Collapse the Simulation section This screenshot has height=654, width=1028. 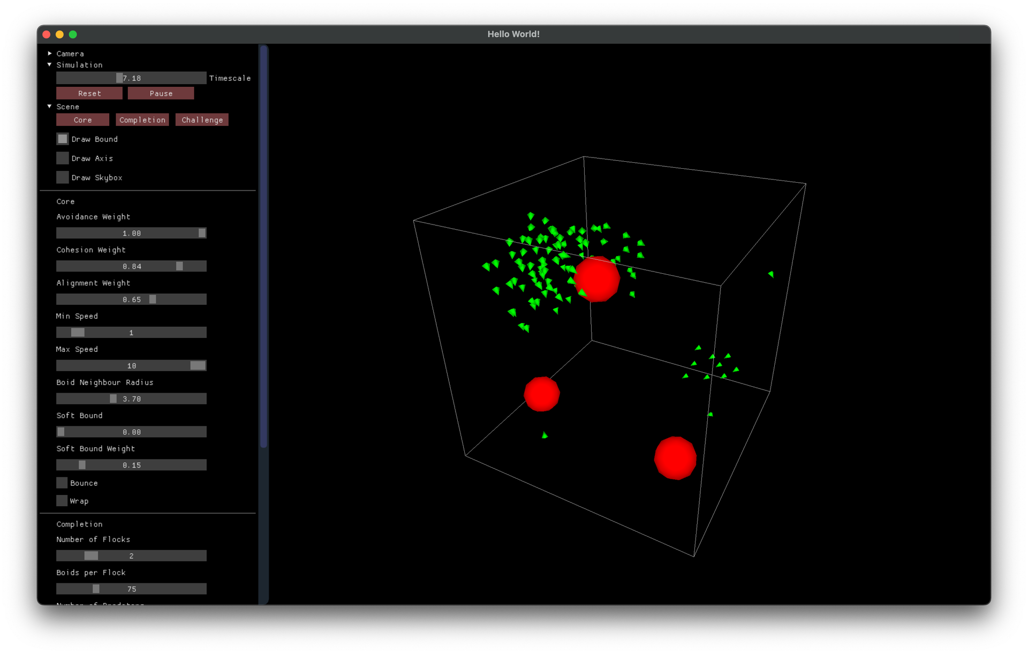(49, 65)
